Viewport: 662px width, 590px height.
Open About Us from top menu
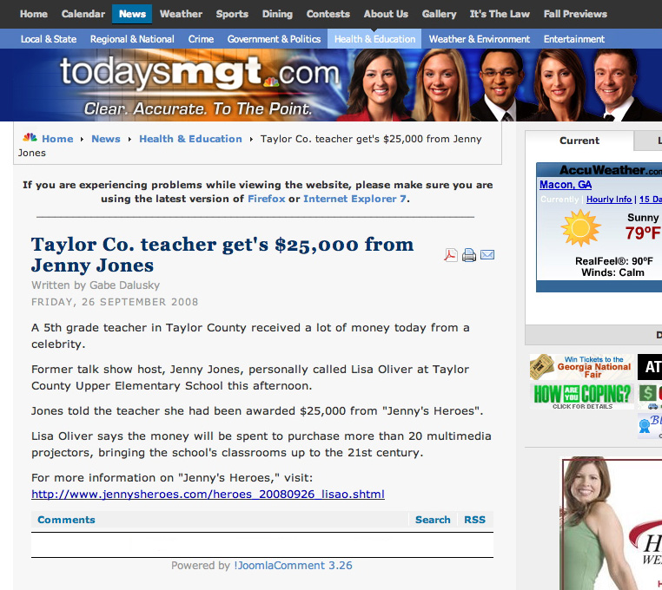point(386,14)
